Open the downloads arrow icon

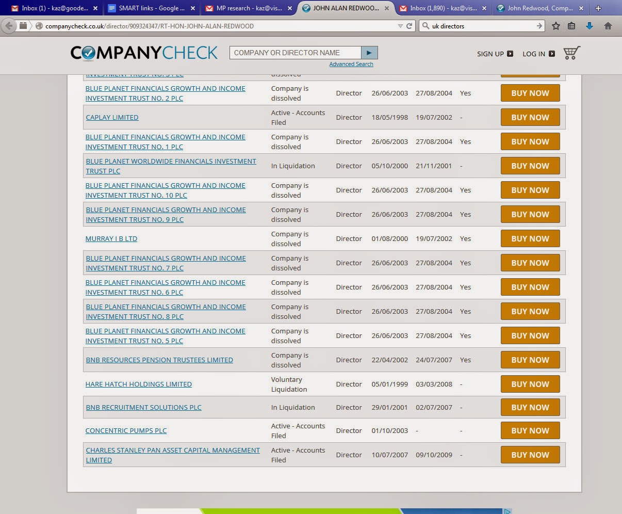(x=590, y=26)
